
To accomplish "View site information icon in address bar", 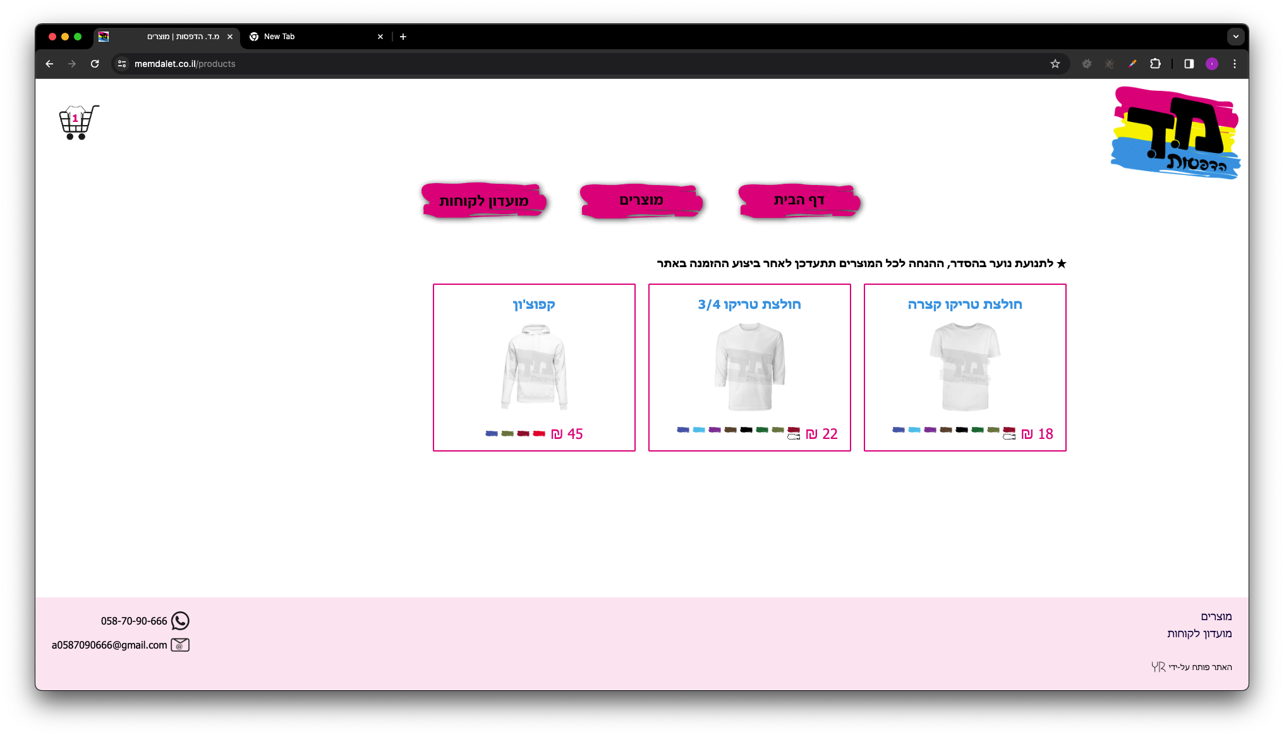I will pos(122,64).
